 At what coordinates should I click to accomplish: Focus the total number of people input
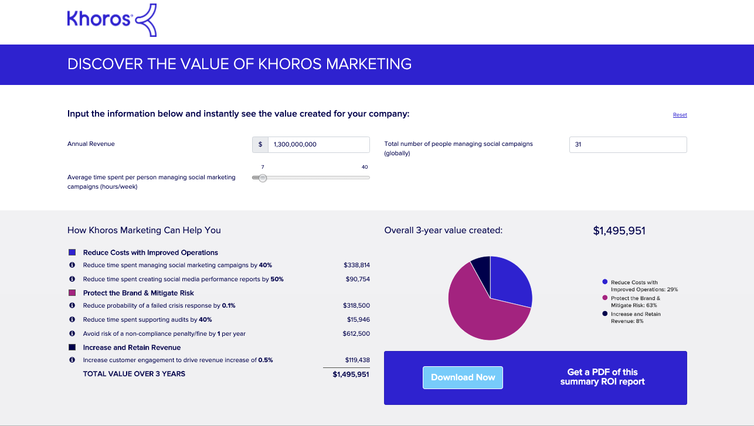pyautogui.click(x=628, y=145)
